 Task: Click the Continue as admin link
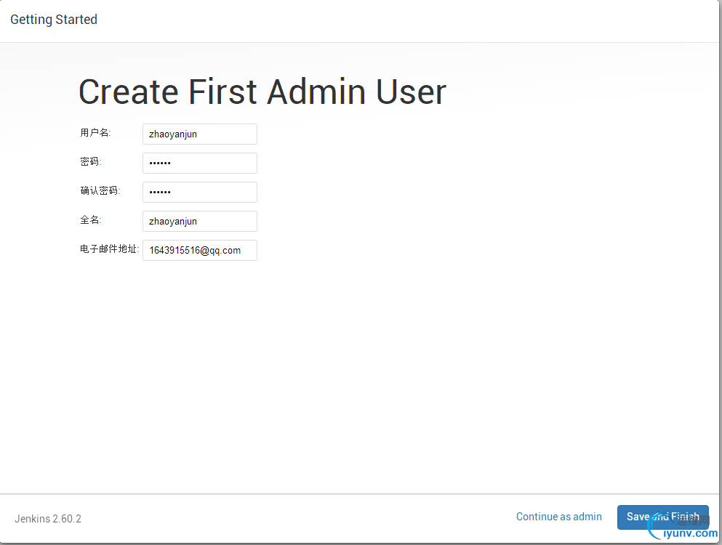[558, 517]
